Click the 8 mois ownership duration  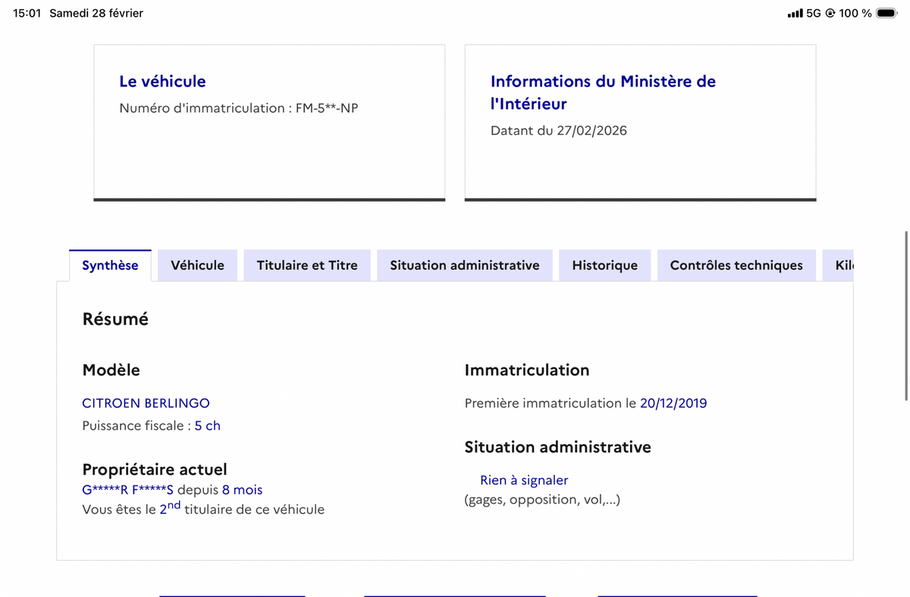(x=242, y=490)
